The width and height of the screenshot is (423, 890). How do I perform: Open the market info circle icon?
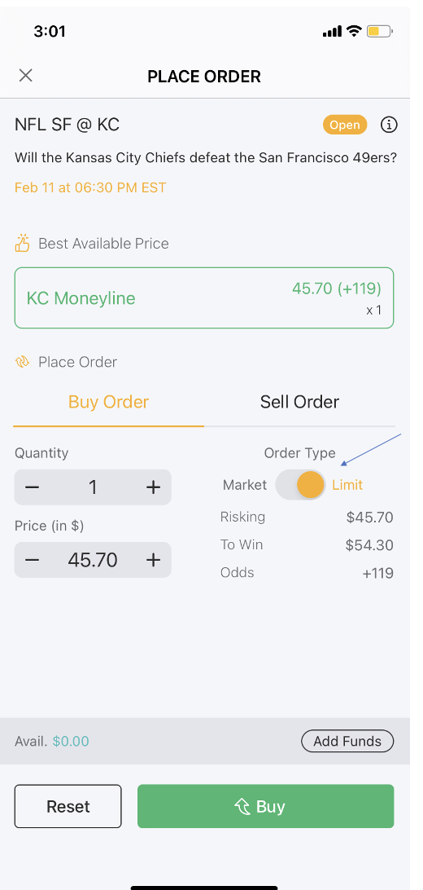(x=389, y=125)
